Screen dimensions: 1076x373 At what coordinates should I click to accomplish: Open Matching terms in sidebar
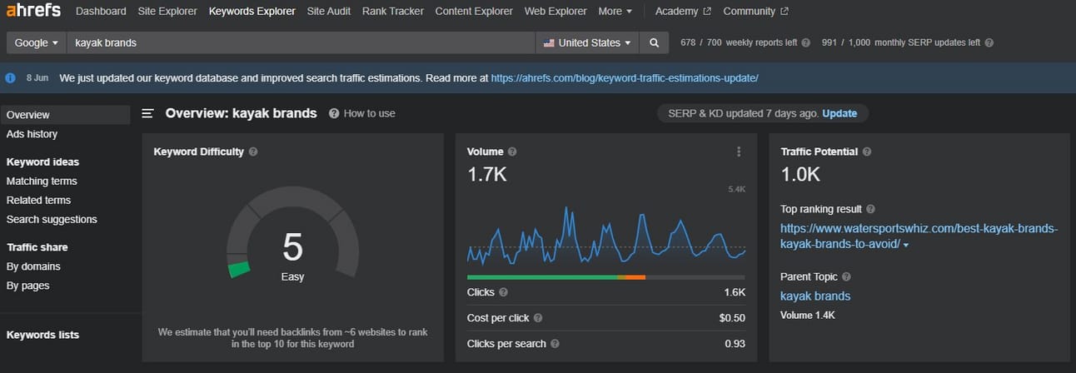42,181
